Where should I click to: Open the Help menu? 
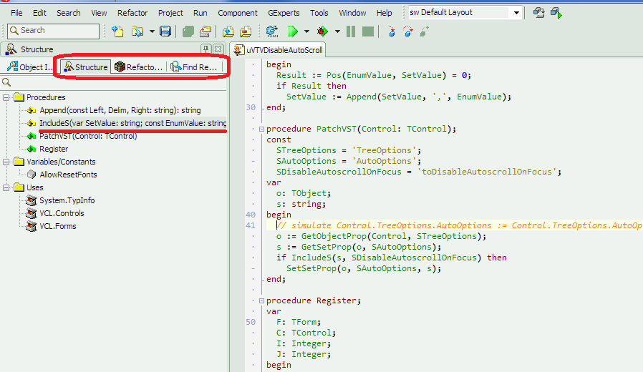click(x=385, y=13)
